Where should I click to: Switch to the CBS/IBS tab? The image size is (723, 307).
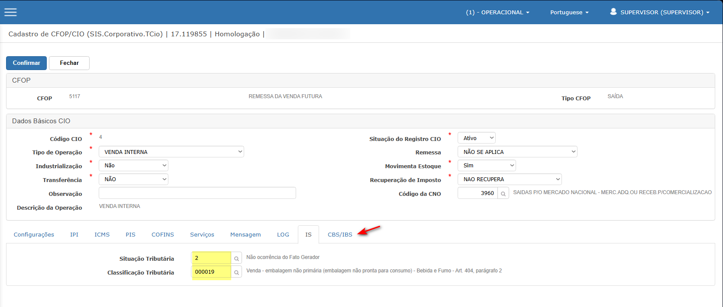click(x=340, y=235)
